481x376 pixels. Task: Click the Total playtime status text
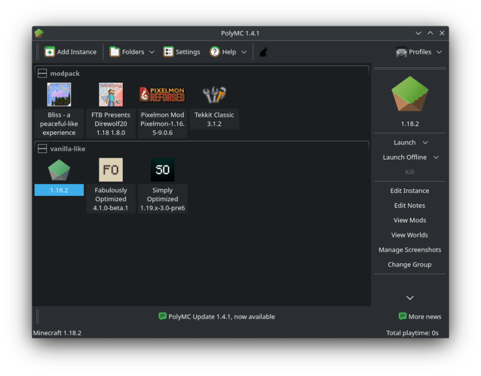(412, 333)
